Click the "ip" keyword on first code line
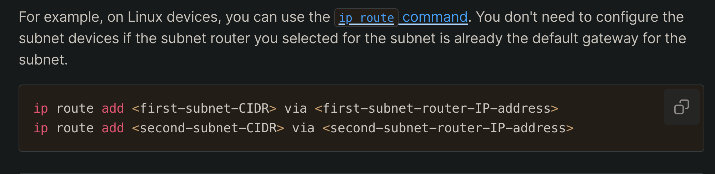 tap(41, 108)
